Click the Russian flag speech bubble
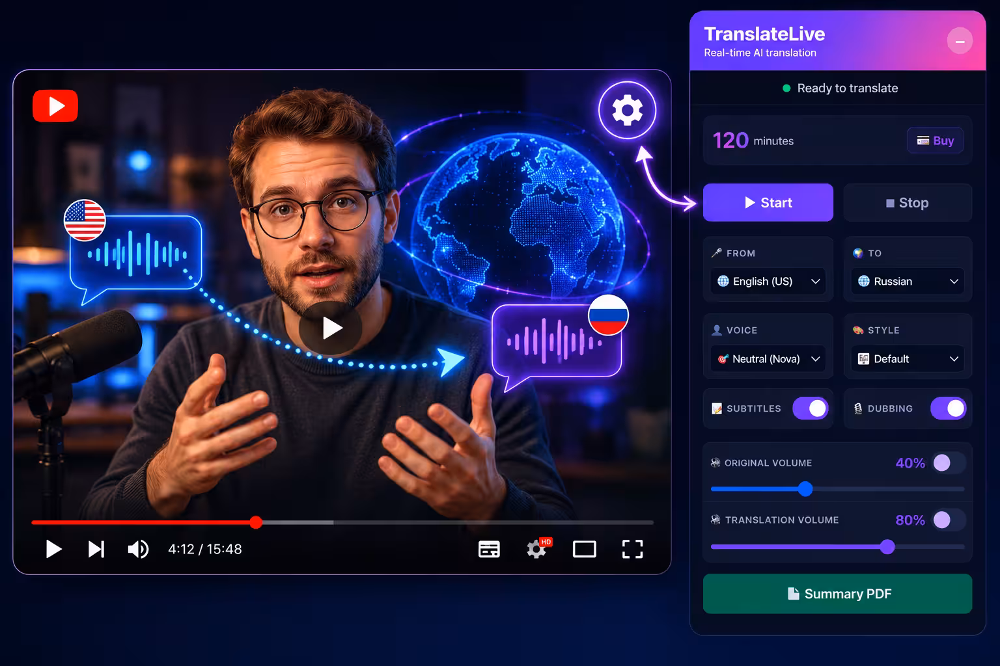The width and height of the screenshot is (1000, 666). [x=557, y=344]
